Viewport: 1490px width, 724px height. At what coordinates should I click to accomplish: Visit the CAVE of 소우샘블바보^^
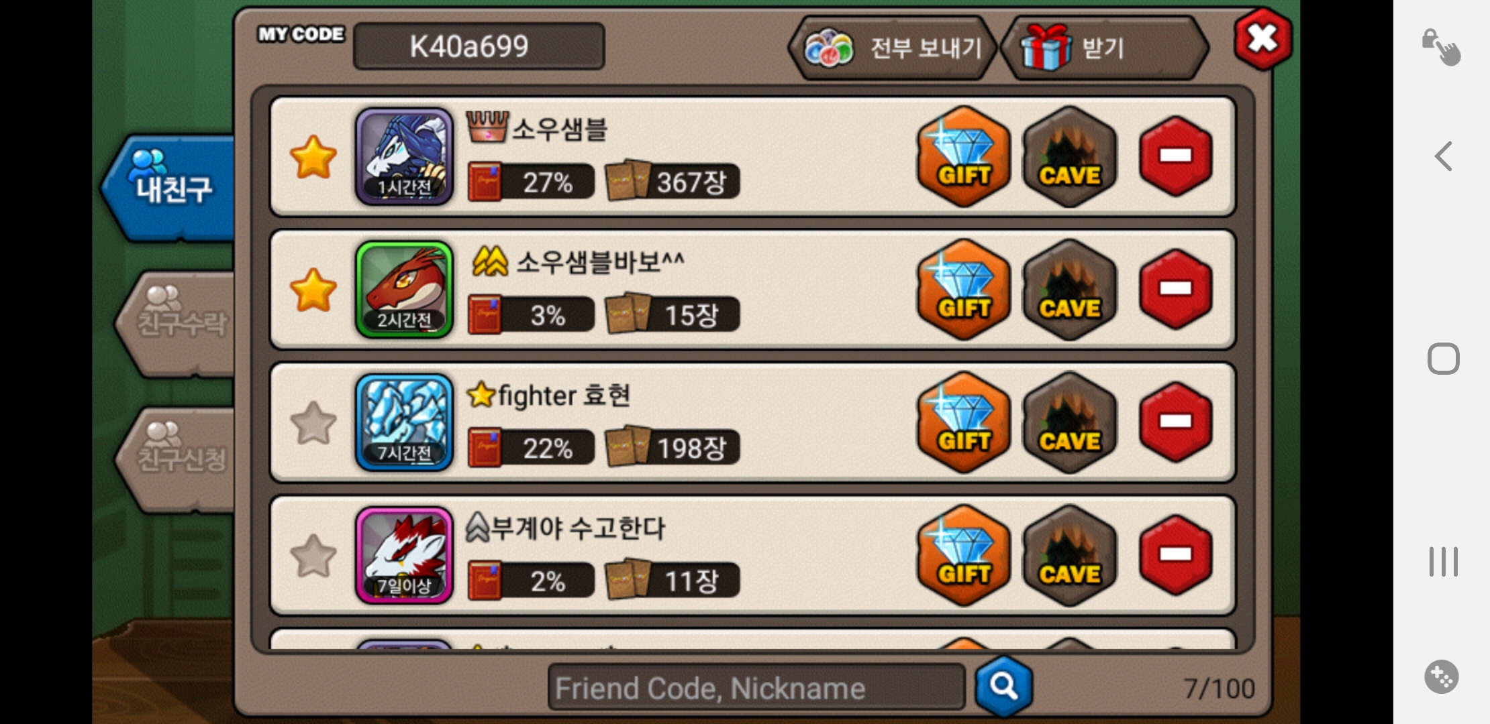pos(1069,290)
